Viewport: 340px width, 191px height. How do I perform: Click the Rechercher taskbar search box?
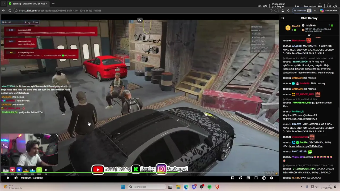[x=146, y=187]
